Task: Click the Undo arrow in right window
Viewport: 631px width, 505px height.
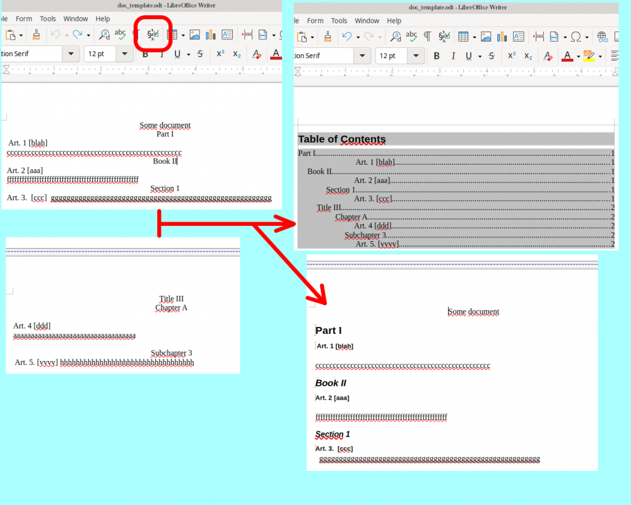Action: tap(347, 37)
